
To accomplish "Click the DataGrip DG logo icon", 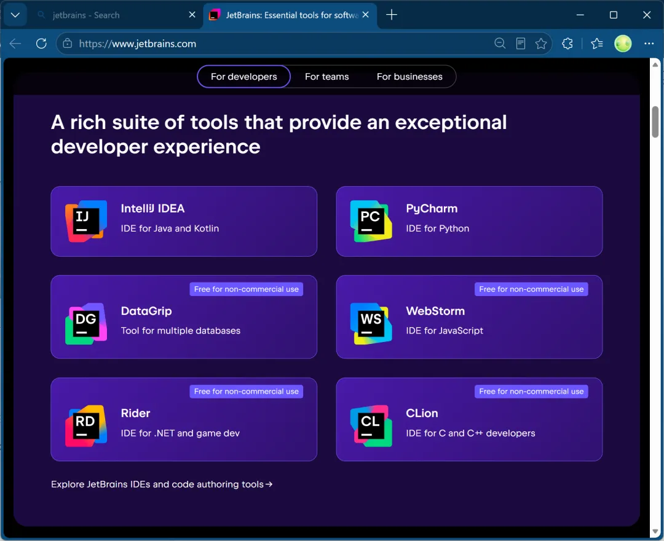I will [86, 324].
